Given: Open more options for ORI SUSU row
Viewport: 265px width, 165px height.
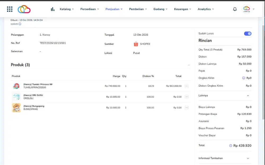Looking at the screenshot, I should coord(186,97).
